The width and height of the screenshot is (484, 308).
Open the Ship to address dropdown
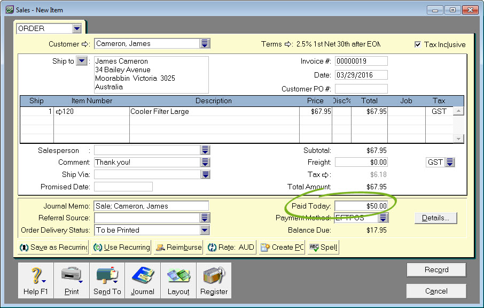(x=81, y=61)
